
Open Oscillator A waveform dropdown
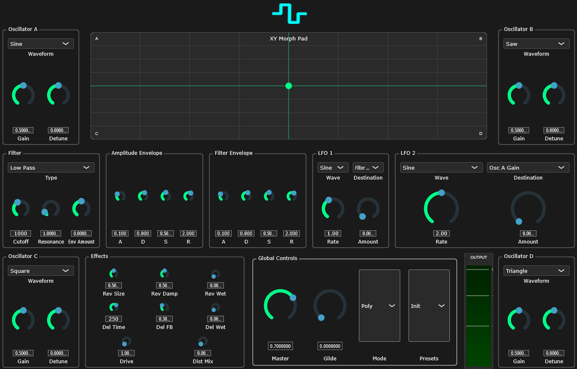(x=41, y=44)
